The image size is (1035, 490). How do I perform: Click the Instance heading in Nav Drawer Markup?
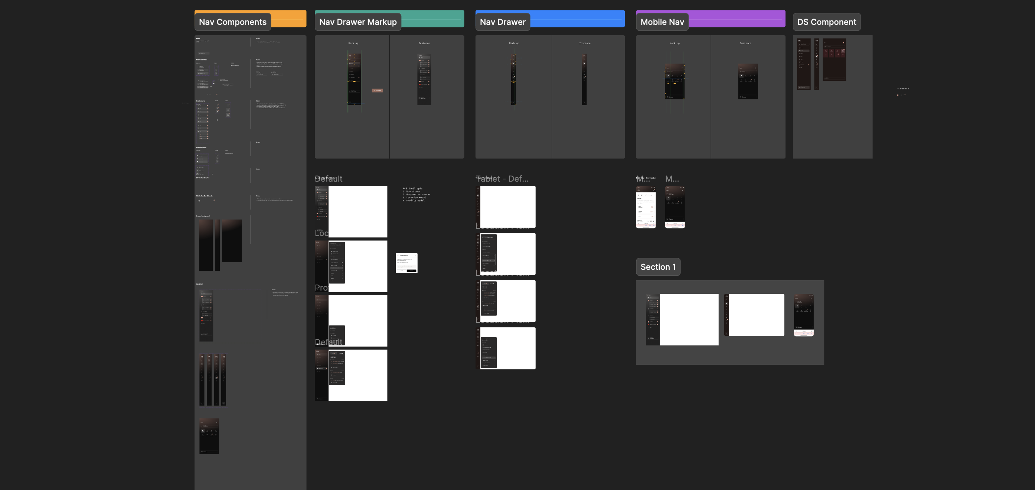click(x=424, y=43)
